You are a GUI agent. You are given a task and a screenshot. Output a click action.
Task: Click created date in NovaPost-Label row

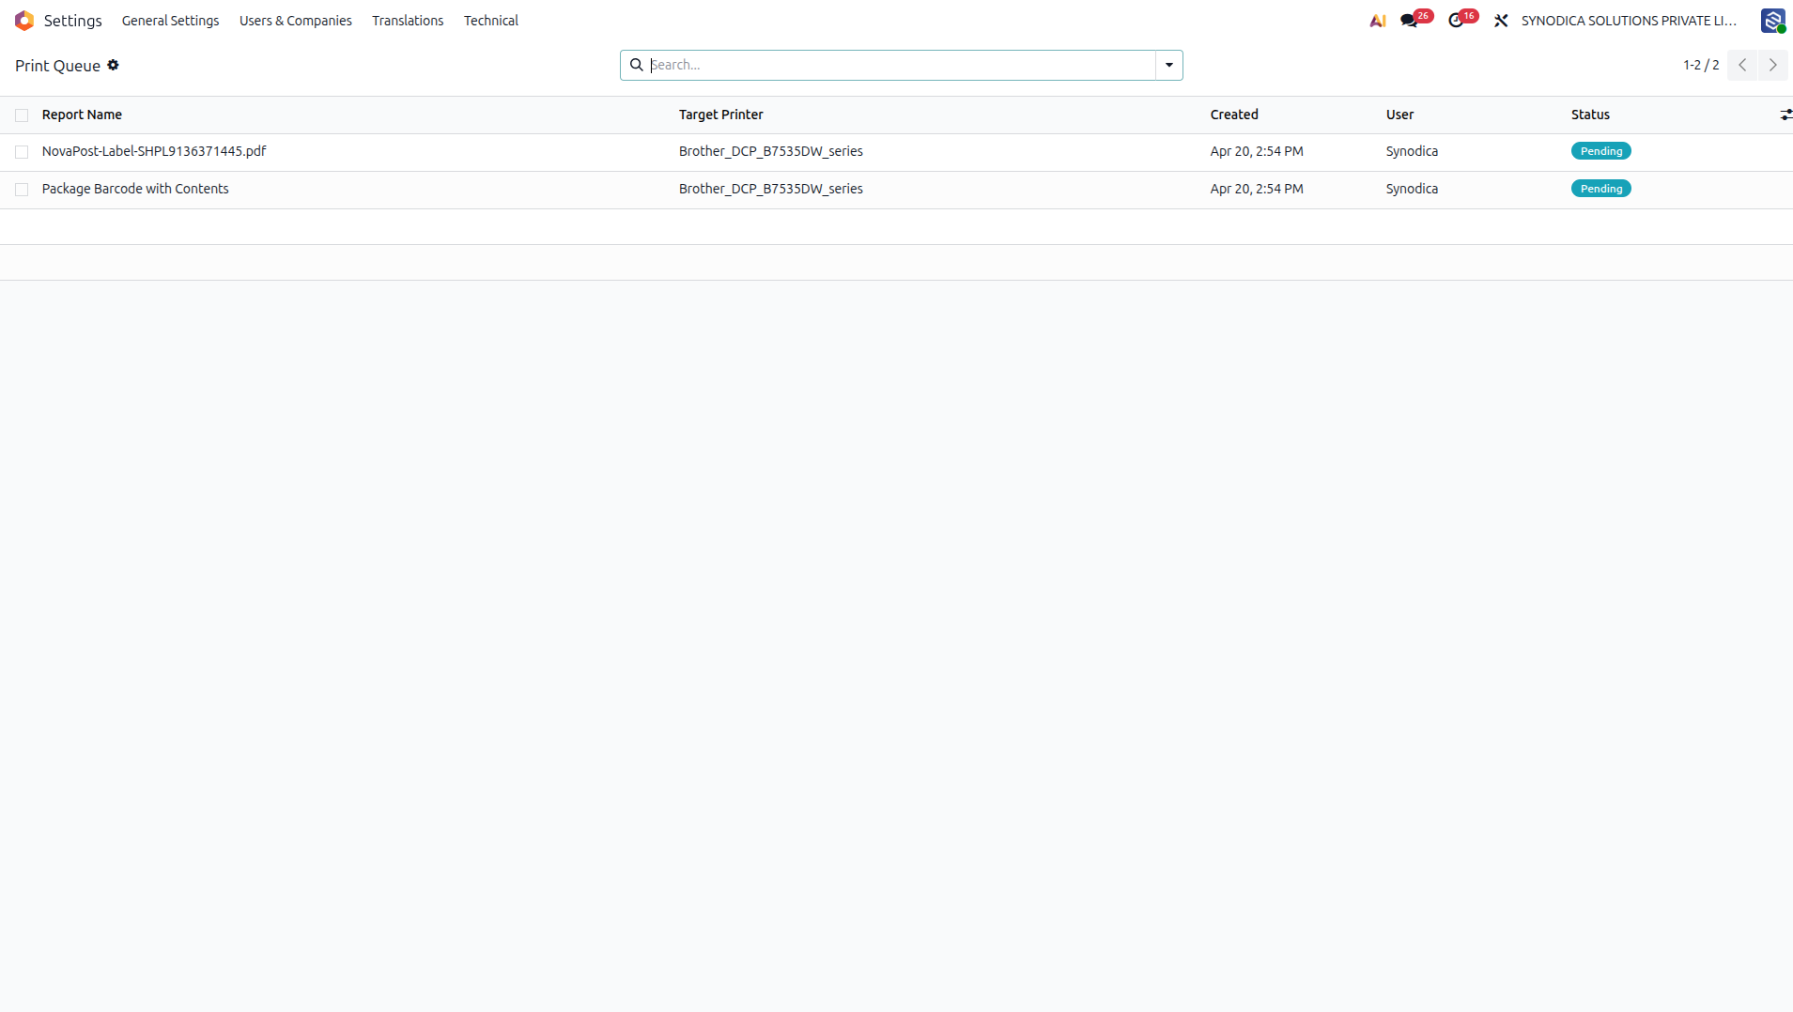[1256, 151]
